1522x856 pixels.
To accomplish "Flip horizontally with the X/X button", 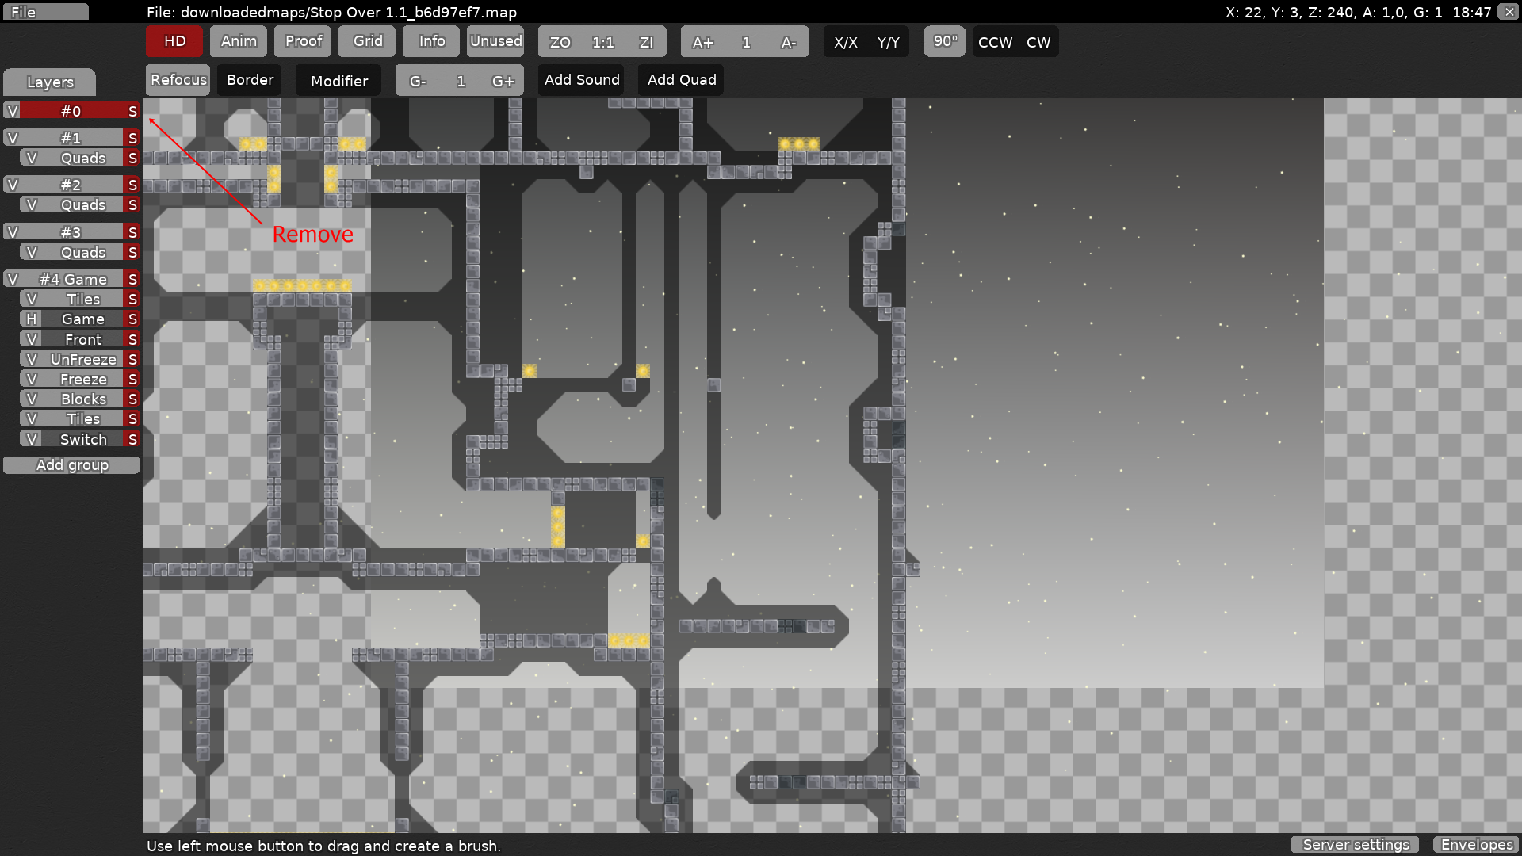I will tap(845, 42).
